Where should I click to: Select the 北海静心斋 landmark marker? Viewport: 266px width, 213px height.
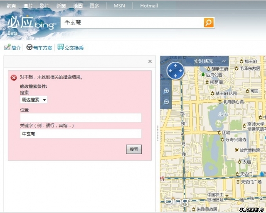point(220,102)
